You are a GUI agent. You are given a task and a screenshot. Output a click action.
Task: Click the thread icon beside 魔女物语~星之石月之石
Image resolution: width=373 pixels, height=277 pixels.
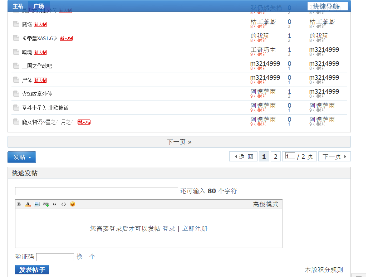16,122
